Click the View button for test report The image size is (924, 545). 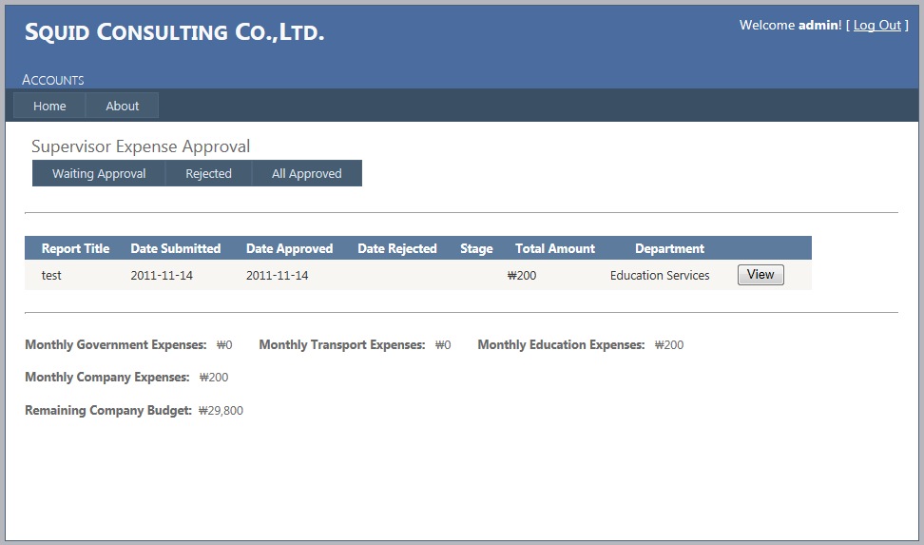760,275
